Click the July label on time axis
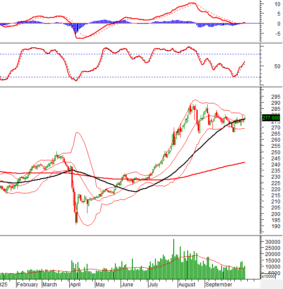This screenshot has width=283, height=289. coord(153,285)
